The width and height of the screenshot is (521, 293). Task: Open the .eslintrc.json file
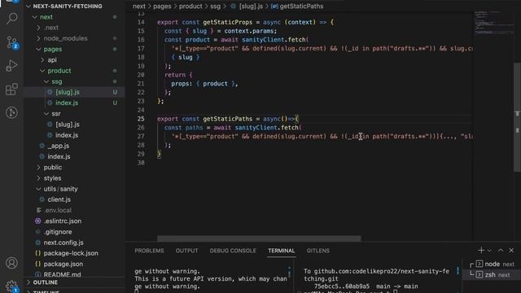tap(63, 221)
